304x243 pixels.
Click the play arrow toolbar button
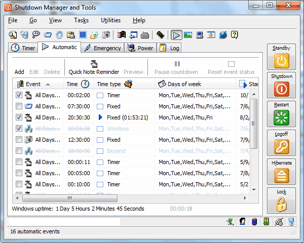point(176,35)
